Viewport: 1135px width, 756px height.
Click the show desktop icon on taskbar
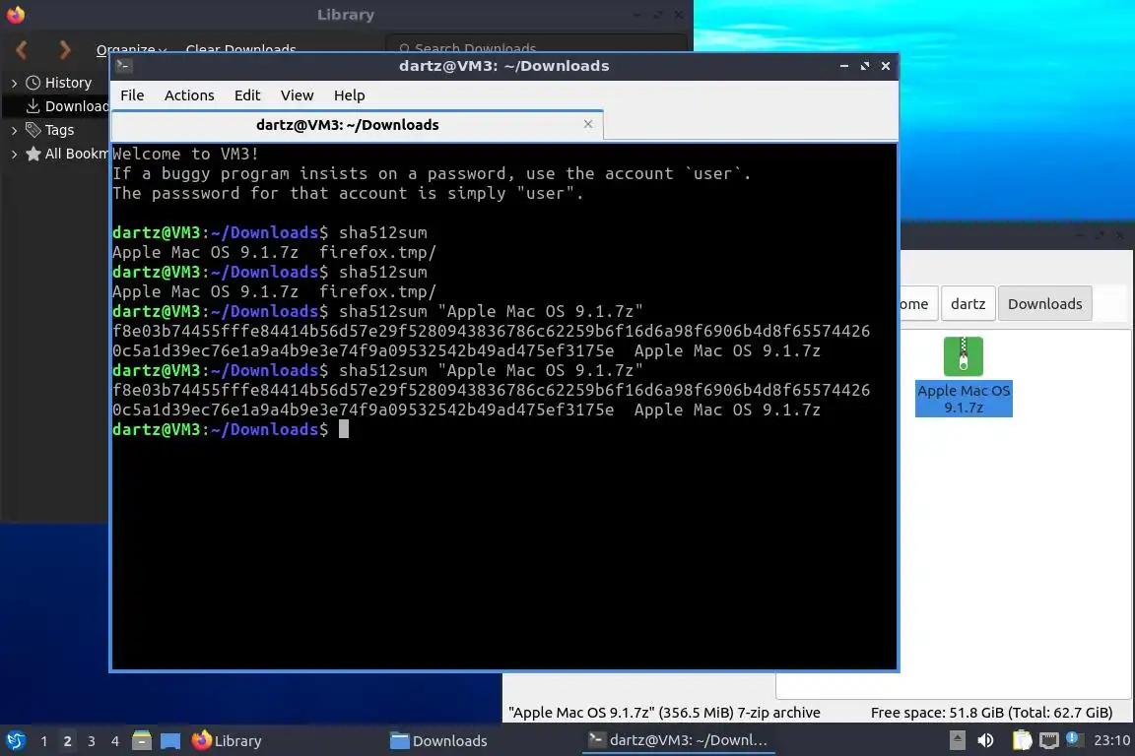tap(170, 741)
